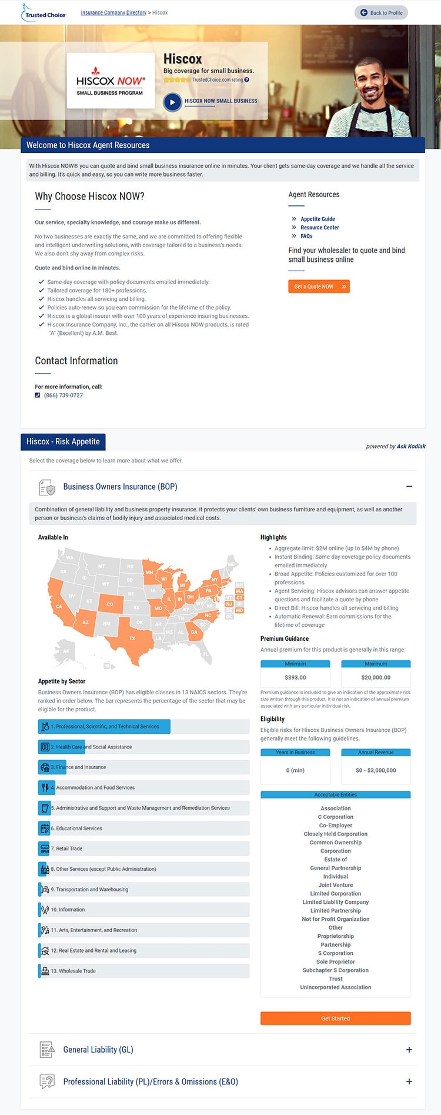Screen dimensions: 441x1115
Task: Click the $20,000.00 maximum premium value
Action: tap(376, 677)
